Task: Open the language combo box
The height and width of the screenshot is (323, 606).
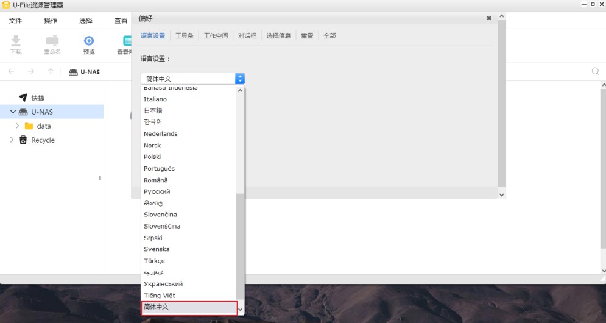Action: point(192,79)
